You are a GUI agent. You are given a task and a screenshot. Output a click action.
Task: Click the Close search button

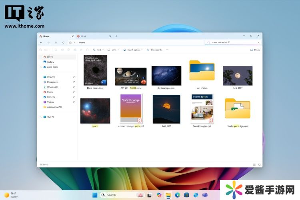[x=154, y=50]
